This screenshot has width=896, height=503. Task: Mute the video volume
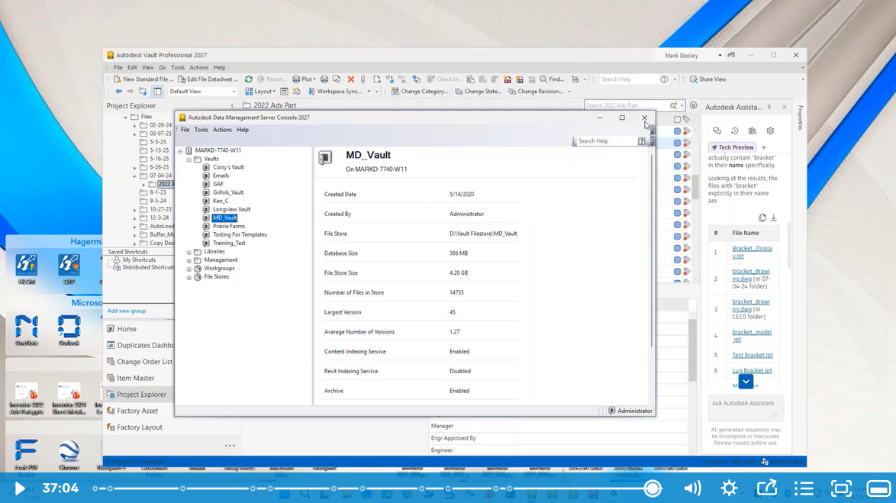(x=692, y=488)
